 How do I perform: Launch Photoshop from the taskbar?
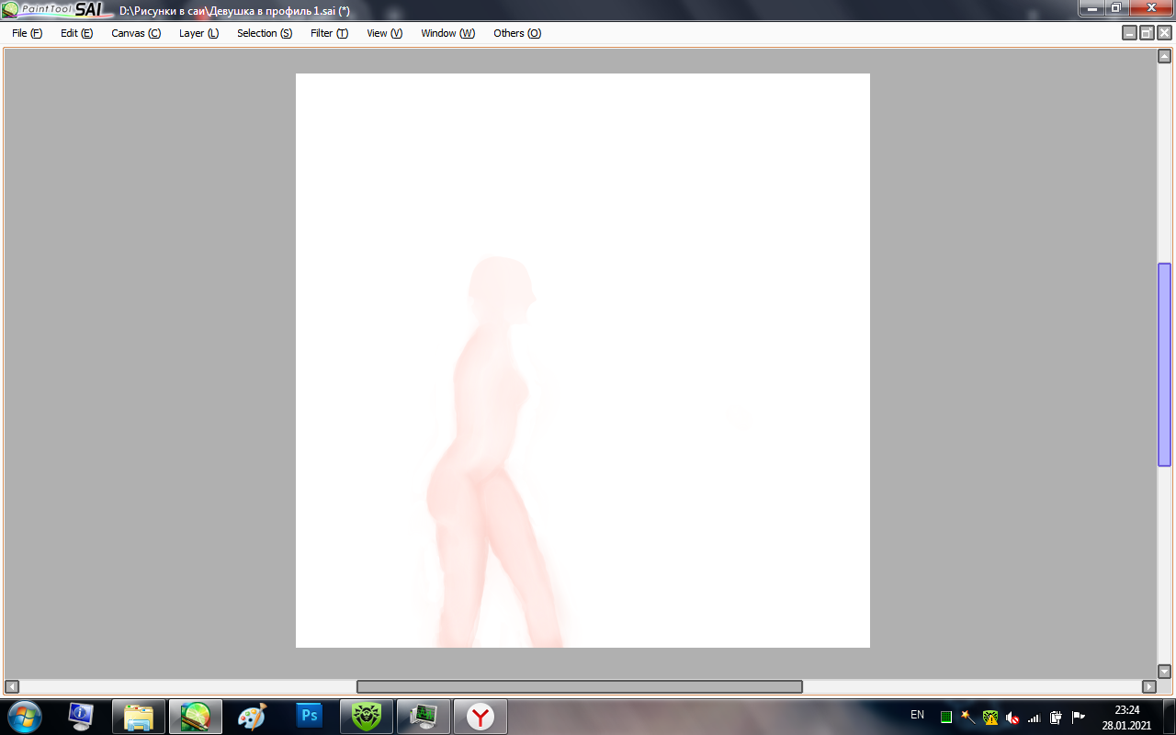pyautogui.click(x=310, y=716)
